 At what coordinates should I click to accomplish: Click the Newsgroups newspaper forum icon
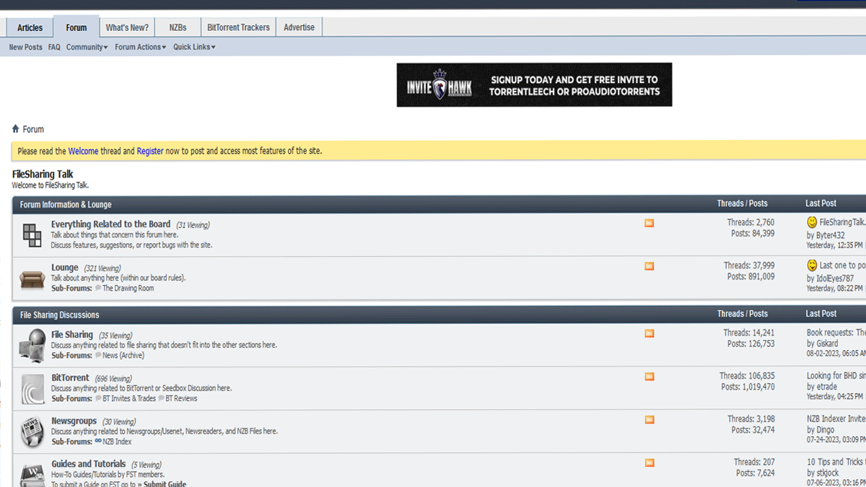32,432
